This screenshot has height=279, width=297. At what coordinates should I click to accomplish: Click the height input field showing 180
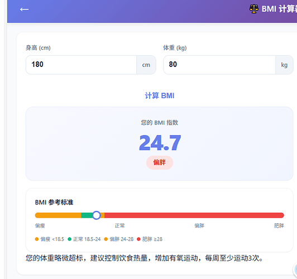tap(81, 65)
